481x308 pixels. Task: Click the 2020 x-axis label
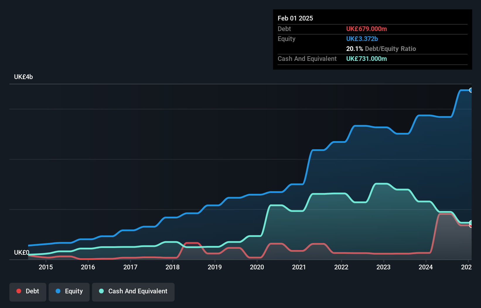(257, 267)
